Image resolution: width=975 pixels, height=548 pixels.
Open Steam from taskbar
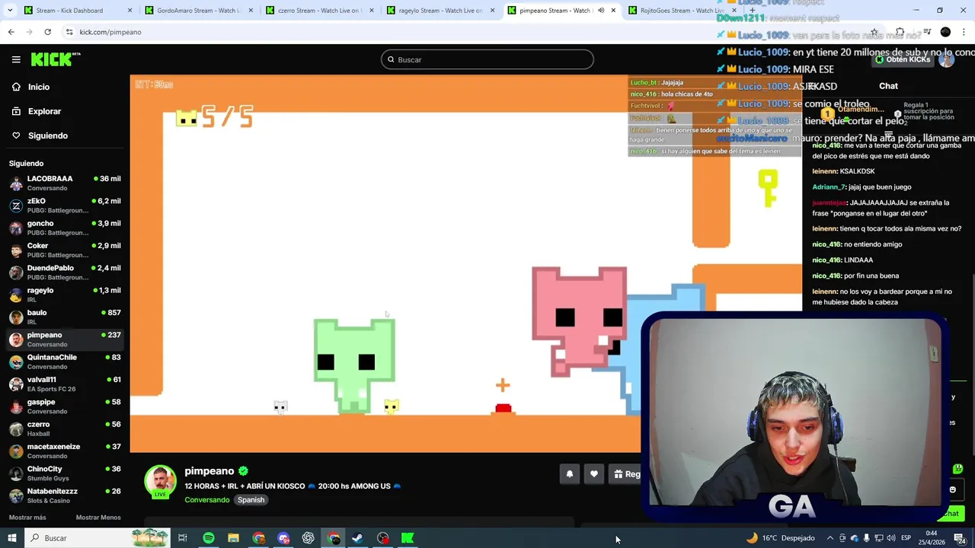pyautogui.click(x=356, y=538)
